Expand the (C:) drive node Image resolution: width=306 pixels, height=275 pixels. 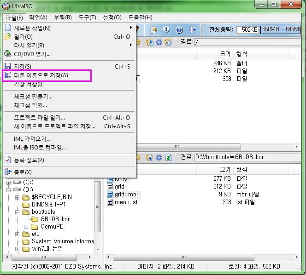pos(8,183)
